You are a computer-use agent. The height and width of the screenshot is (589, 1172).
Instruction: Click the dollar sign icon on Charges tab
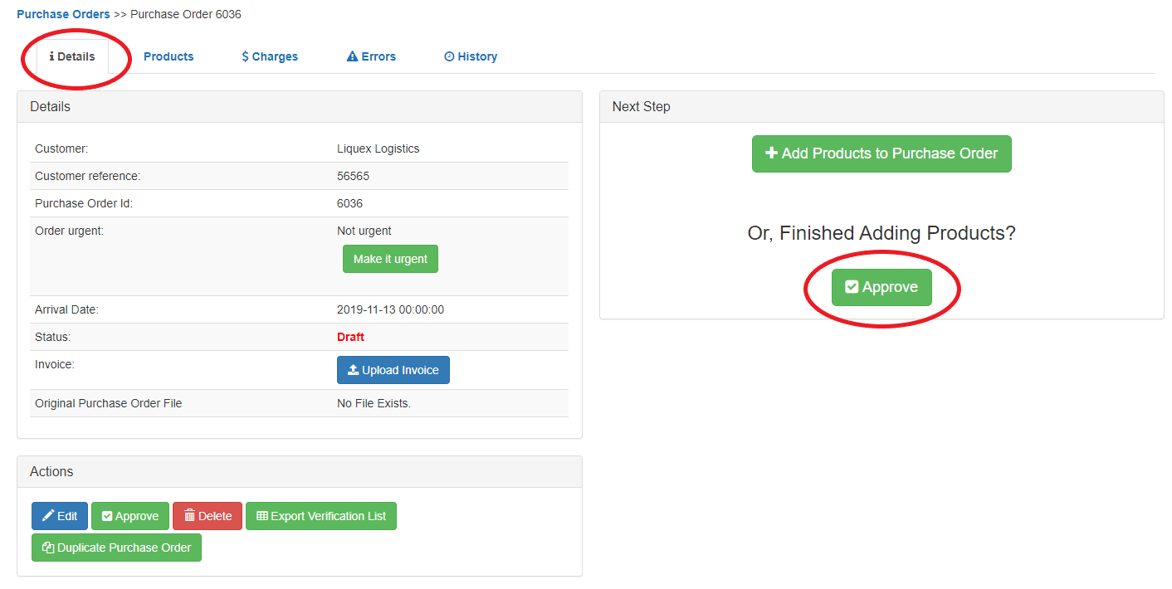pyautogui.click(x=245, y=56)
